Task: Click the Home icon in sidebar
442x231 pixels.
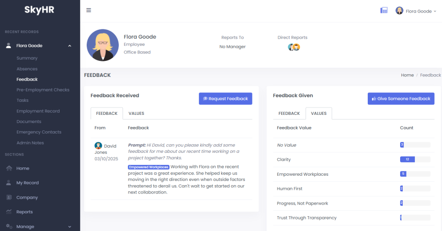Action: point(9,168)
